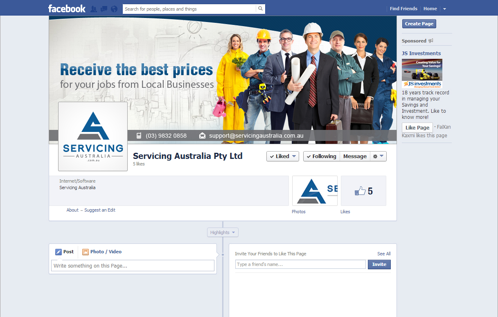The image size is (498, 317).
Task: Click the 5 likes count text
Action: (139, 164)
